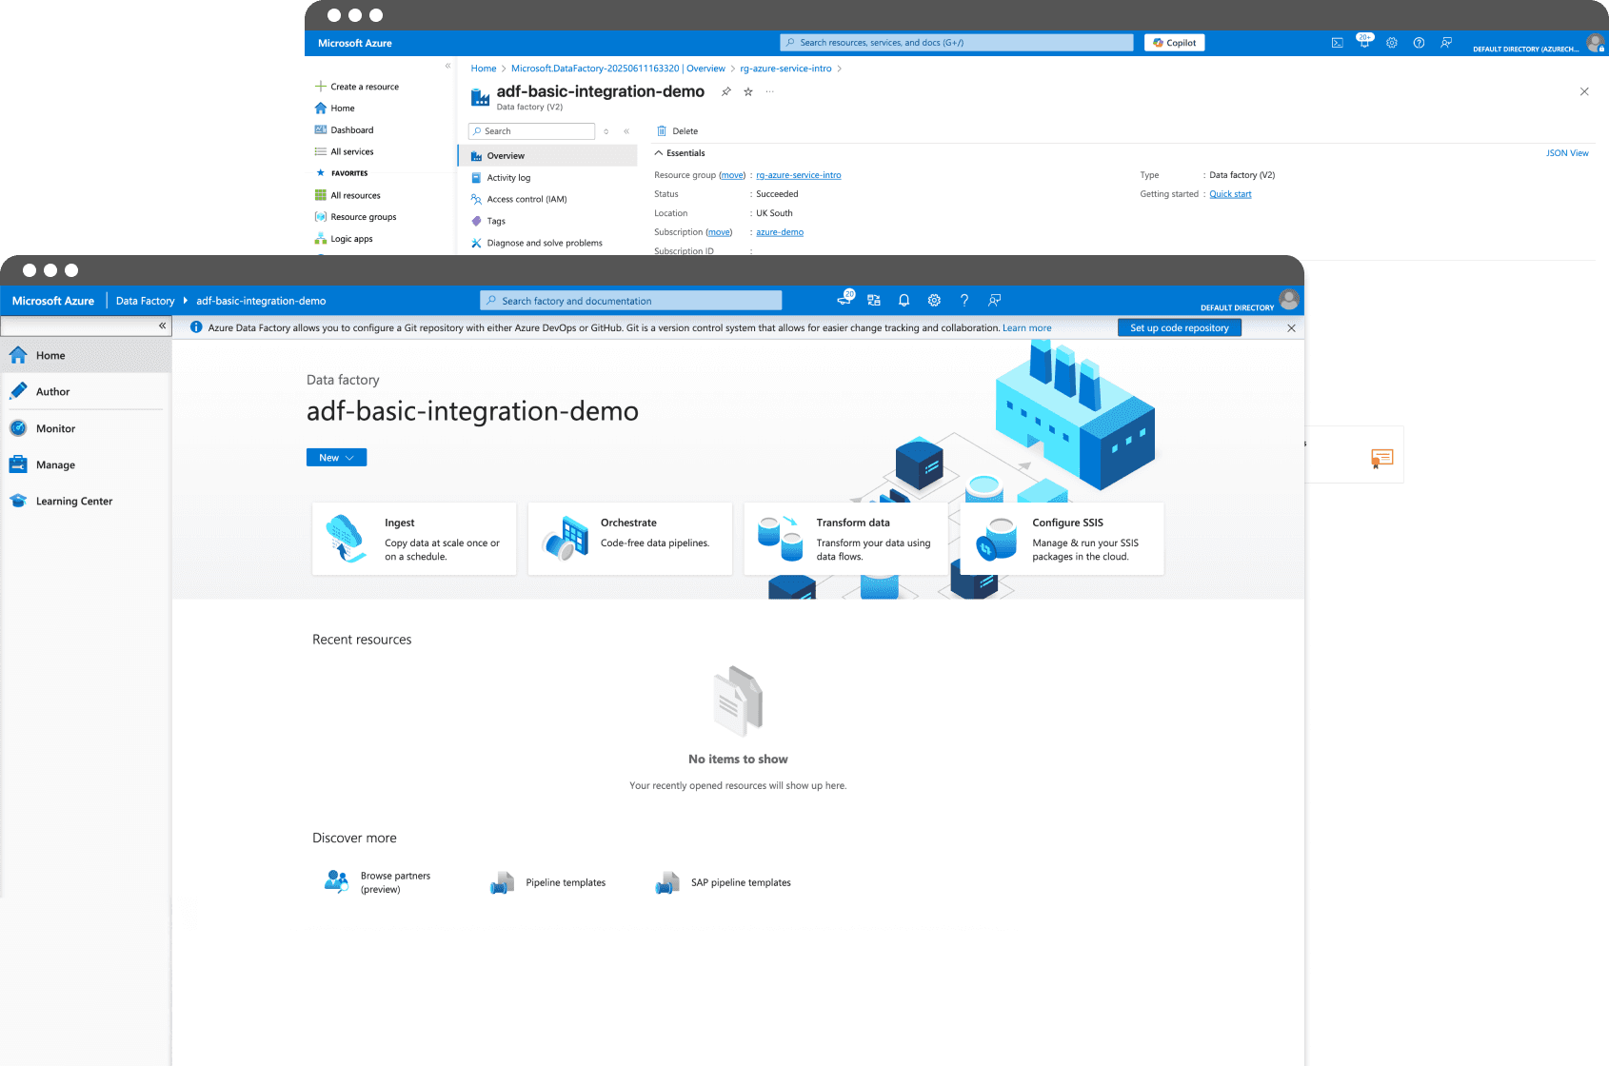Open the Monitor gauge icon in sidebar
The image size is (1609, 1066).
18,428
